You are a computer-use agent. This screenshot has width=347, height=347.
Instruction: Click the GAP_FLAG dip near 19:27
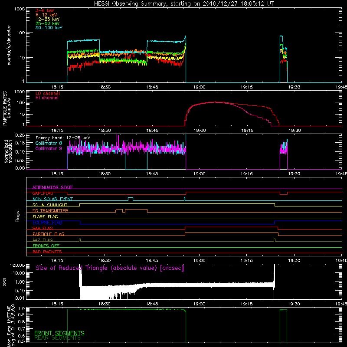[x=284, y=193]
